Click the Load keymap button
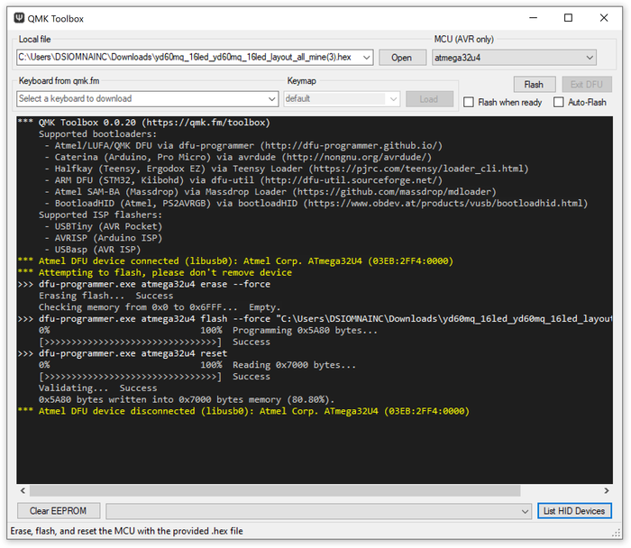Image resolution: width=631 pixels, height=548 pixels. click(x=429, y=99)
